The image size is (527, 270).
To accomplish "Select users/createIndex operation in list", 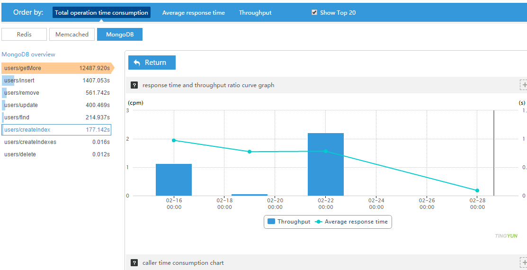I will pyautogui.click(x=57, y=130).
